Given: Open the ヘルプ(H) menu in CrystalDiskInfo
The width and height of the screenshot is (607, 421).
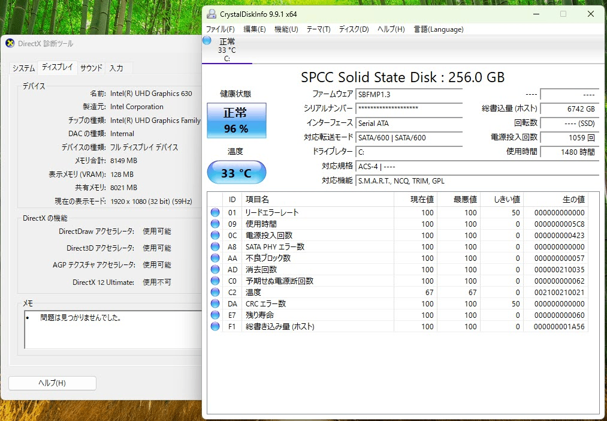Looking at the screenshot, I should click(x=391, y=29).
